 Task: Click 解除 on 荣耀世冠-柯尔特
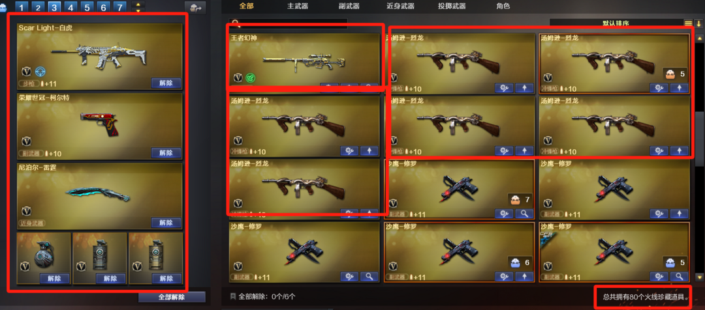[x=166, y=152]
